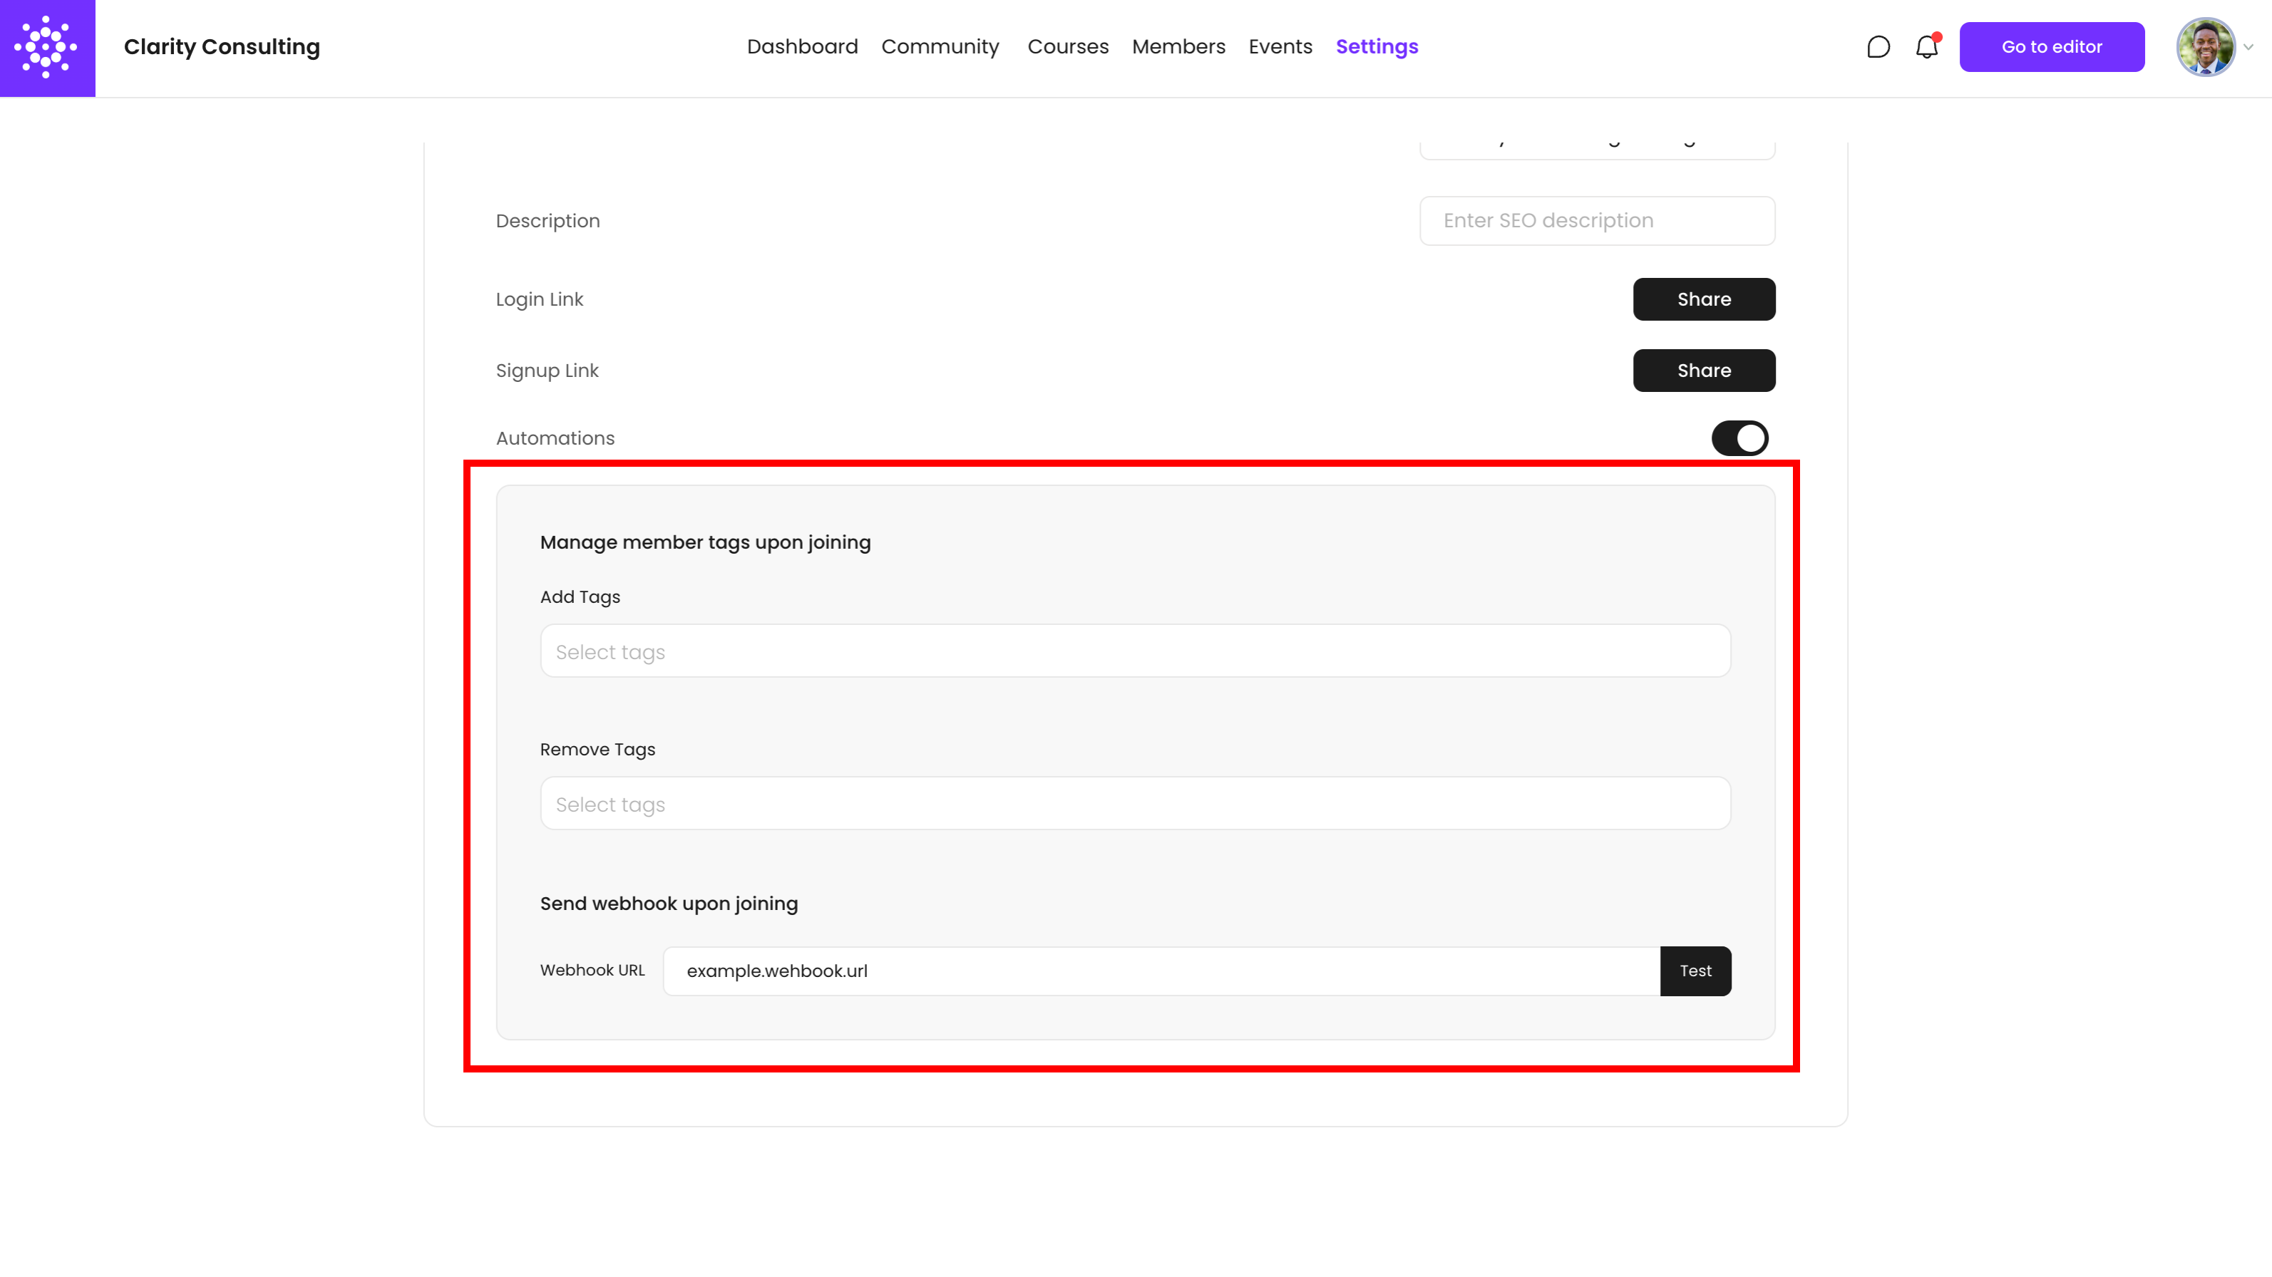Toggle Automations off
The width and height of the screenshot is (2272, 1277).
pos(1739,438)
